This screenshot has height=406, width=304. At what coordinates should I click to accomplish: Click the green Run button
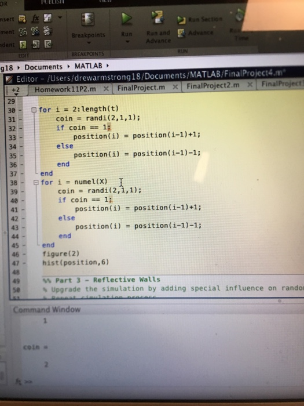point(127,19)
